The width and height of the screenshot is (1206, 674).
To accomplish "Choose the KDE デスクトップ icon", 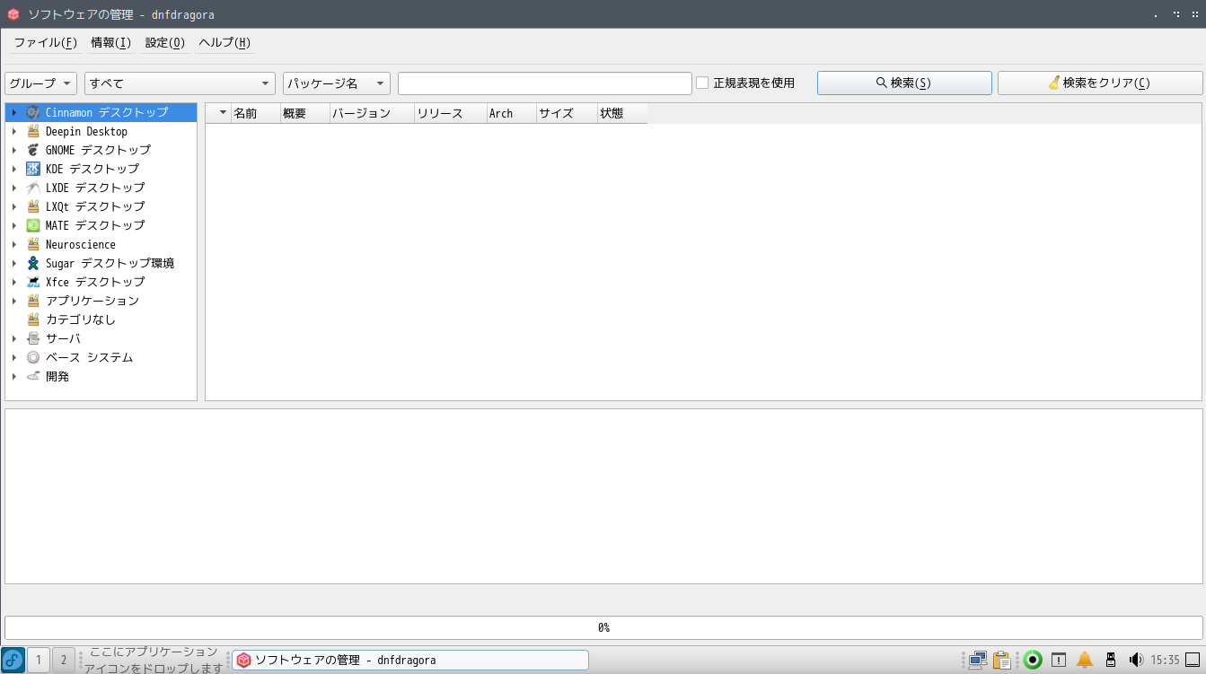I will tap(33, 169).
